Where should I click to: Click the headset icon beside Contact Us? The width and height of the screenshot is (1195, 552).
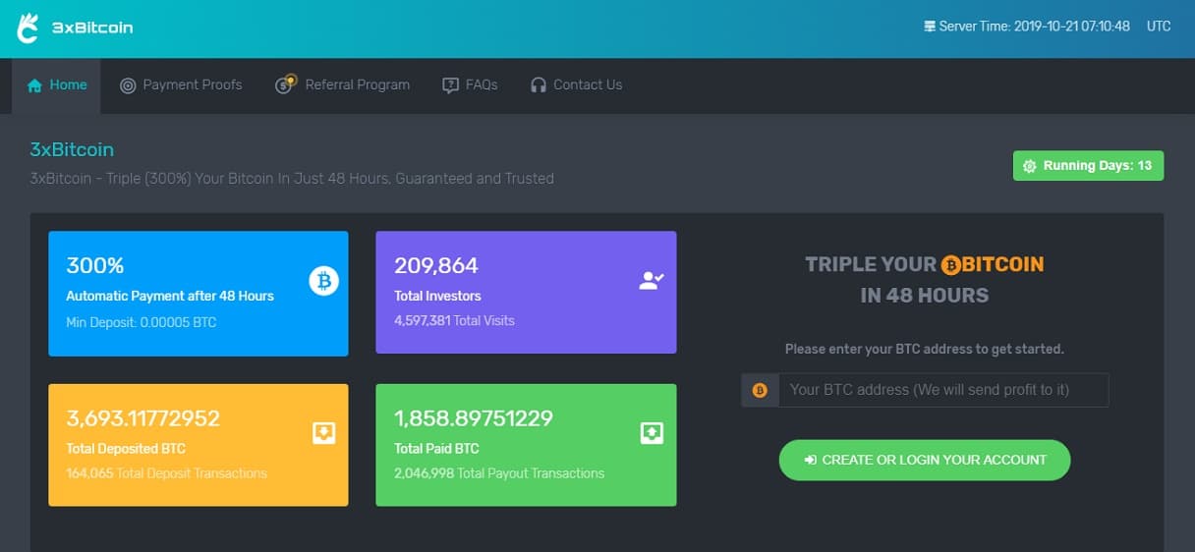[538, 85]
